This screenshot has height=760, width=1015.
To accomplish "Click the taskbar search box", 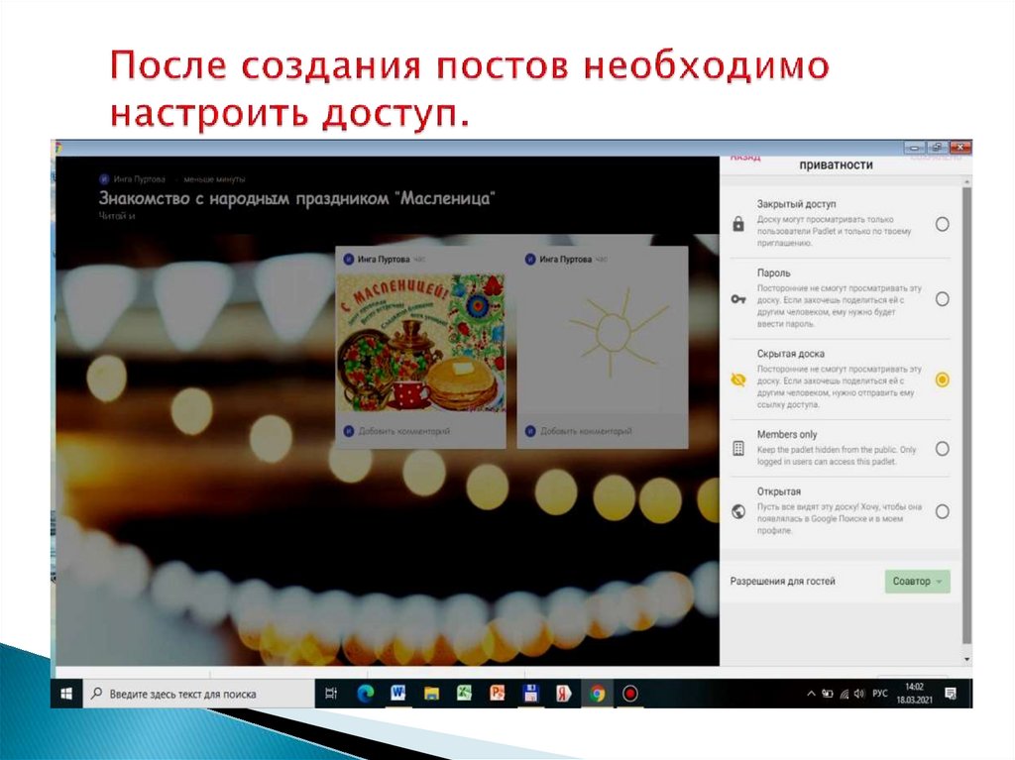I will tap(198, 694).
